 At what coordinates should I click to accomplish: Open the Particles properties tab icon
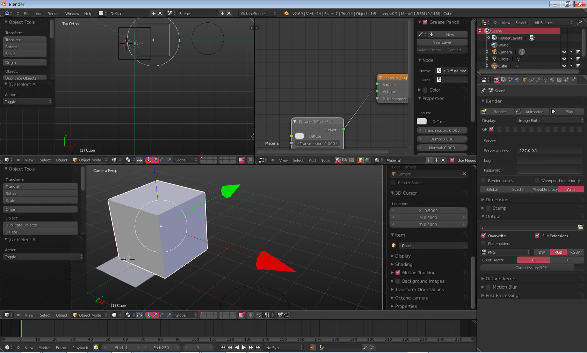[x=566, y=80]
